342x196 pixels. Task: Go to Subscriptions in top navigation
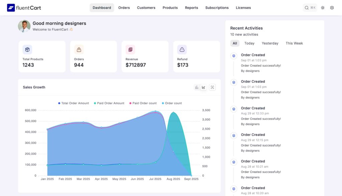[x=217, y=8]
